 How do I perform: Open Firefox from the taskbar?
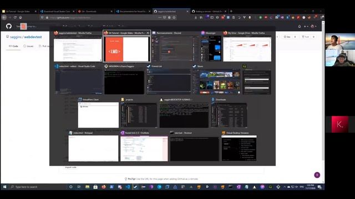tap(104, 187)
